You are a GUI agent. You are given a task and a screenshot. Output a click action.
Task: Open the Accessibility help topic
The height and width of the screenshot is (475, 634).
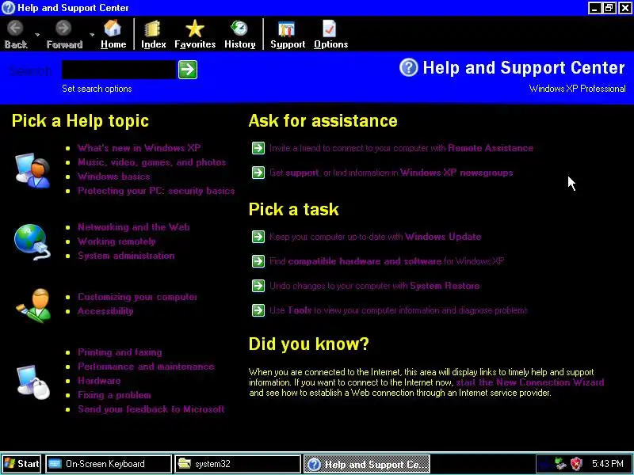105,311
